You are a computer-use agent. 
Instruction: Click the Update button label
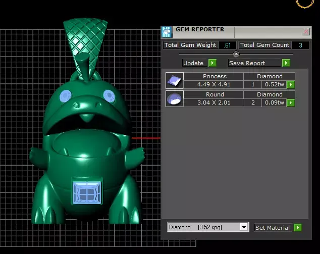(193, 63)
